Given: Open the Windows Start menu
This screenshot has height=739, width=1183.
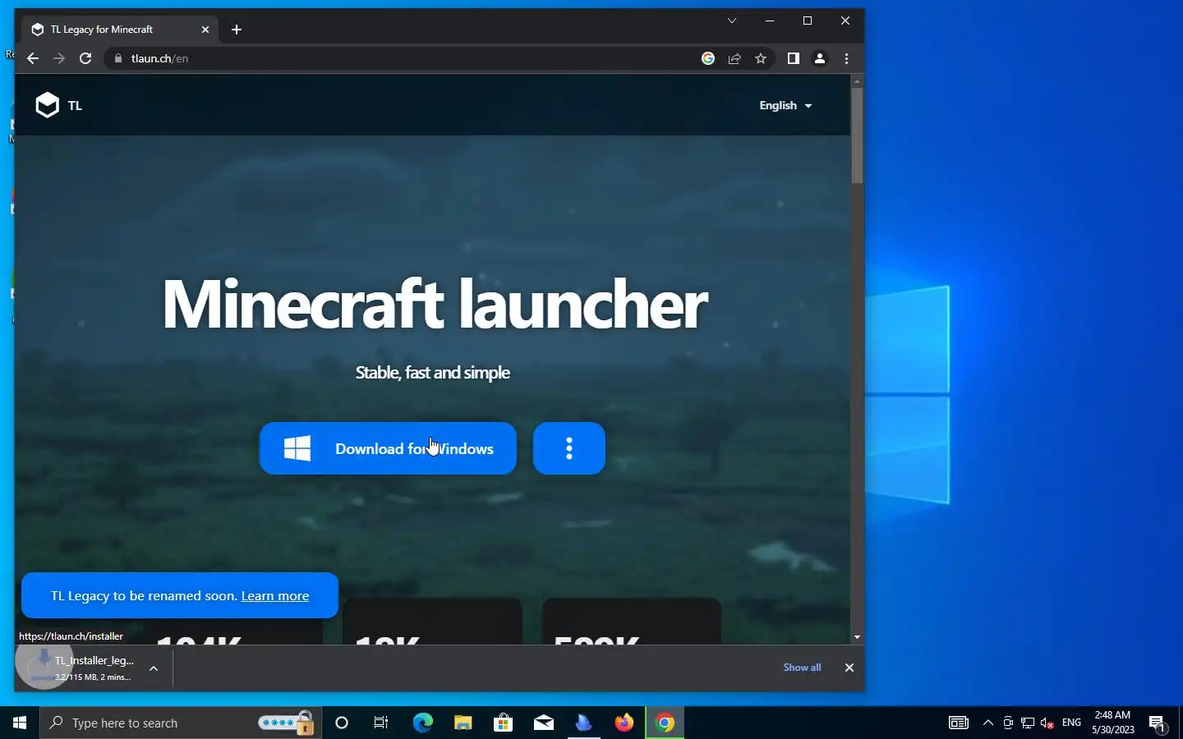Looking at the screenshot, I should (x=20, y=723).
